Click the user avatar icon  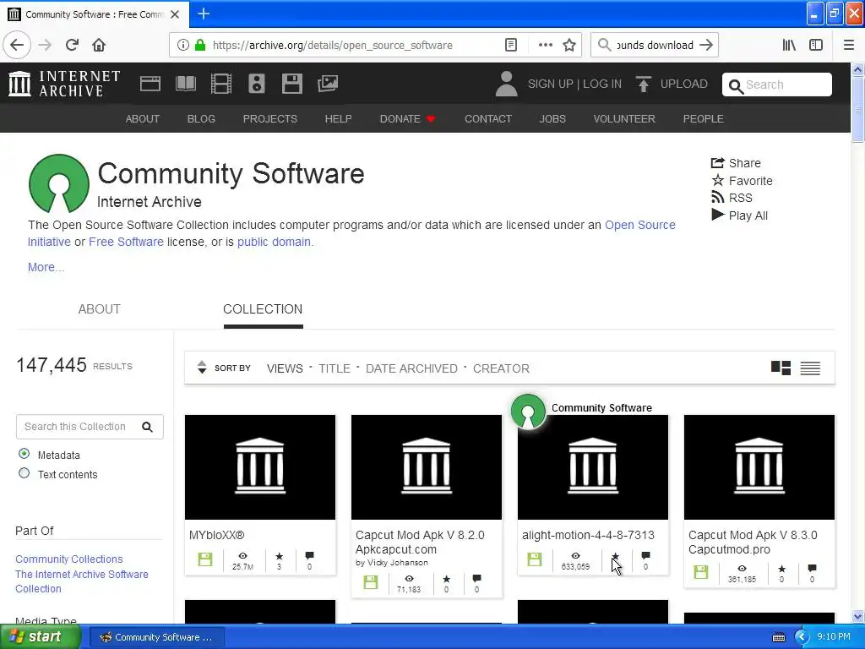tap(506, 84)
